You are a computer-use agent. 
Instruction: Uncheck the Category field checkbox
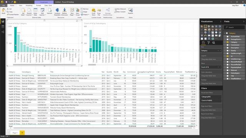coord(228,42)
